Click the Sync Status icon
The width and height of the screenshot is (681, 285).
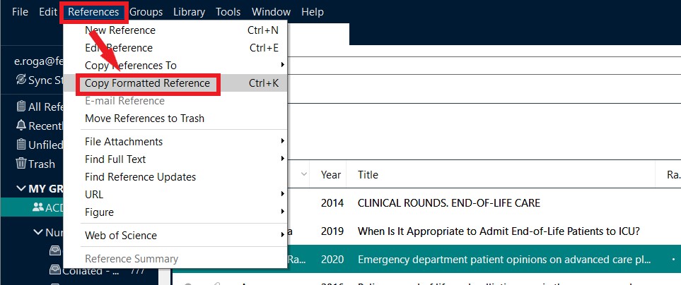(x=21, y=80)
